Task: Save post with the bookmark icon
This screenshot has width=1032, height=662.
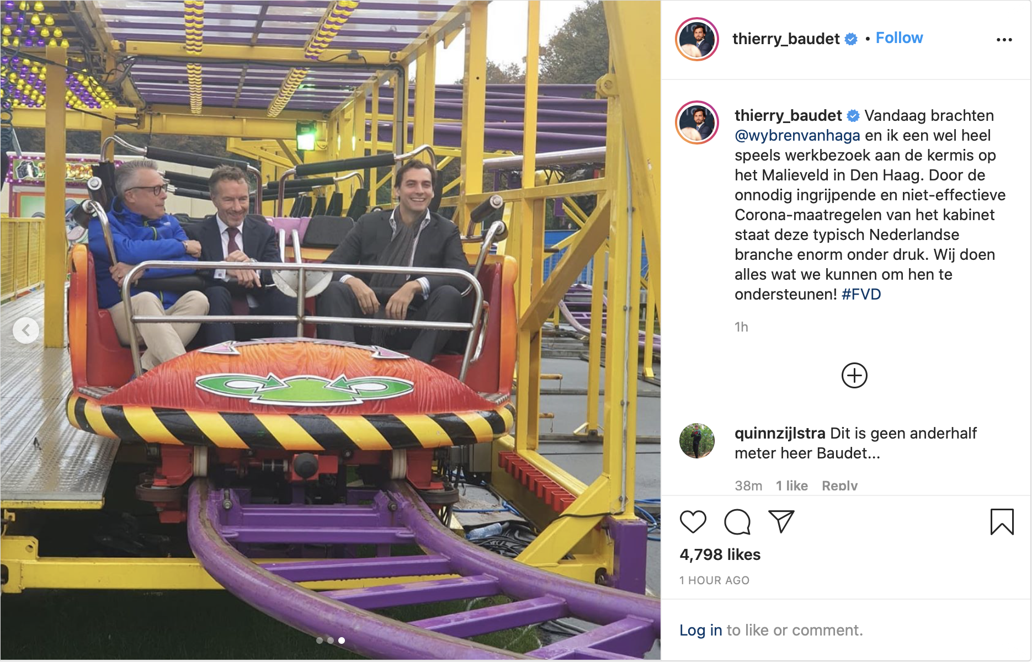Action: 1002,522
